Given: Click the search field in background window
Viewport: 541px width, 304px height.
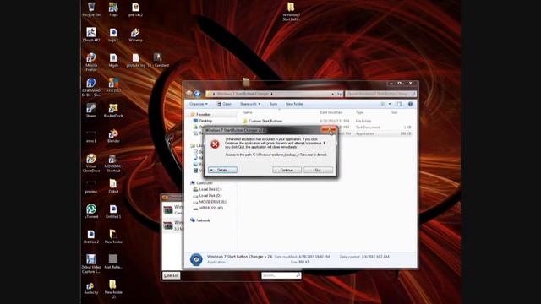Looking at the screenshot, I should [x=281, y=275].
